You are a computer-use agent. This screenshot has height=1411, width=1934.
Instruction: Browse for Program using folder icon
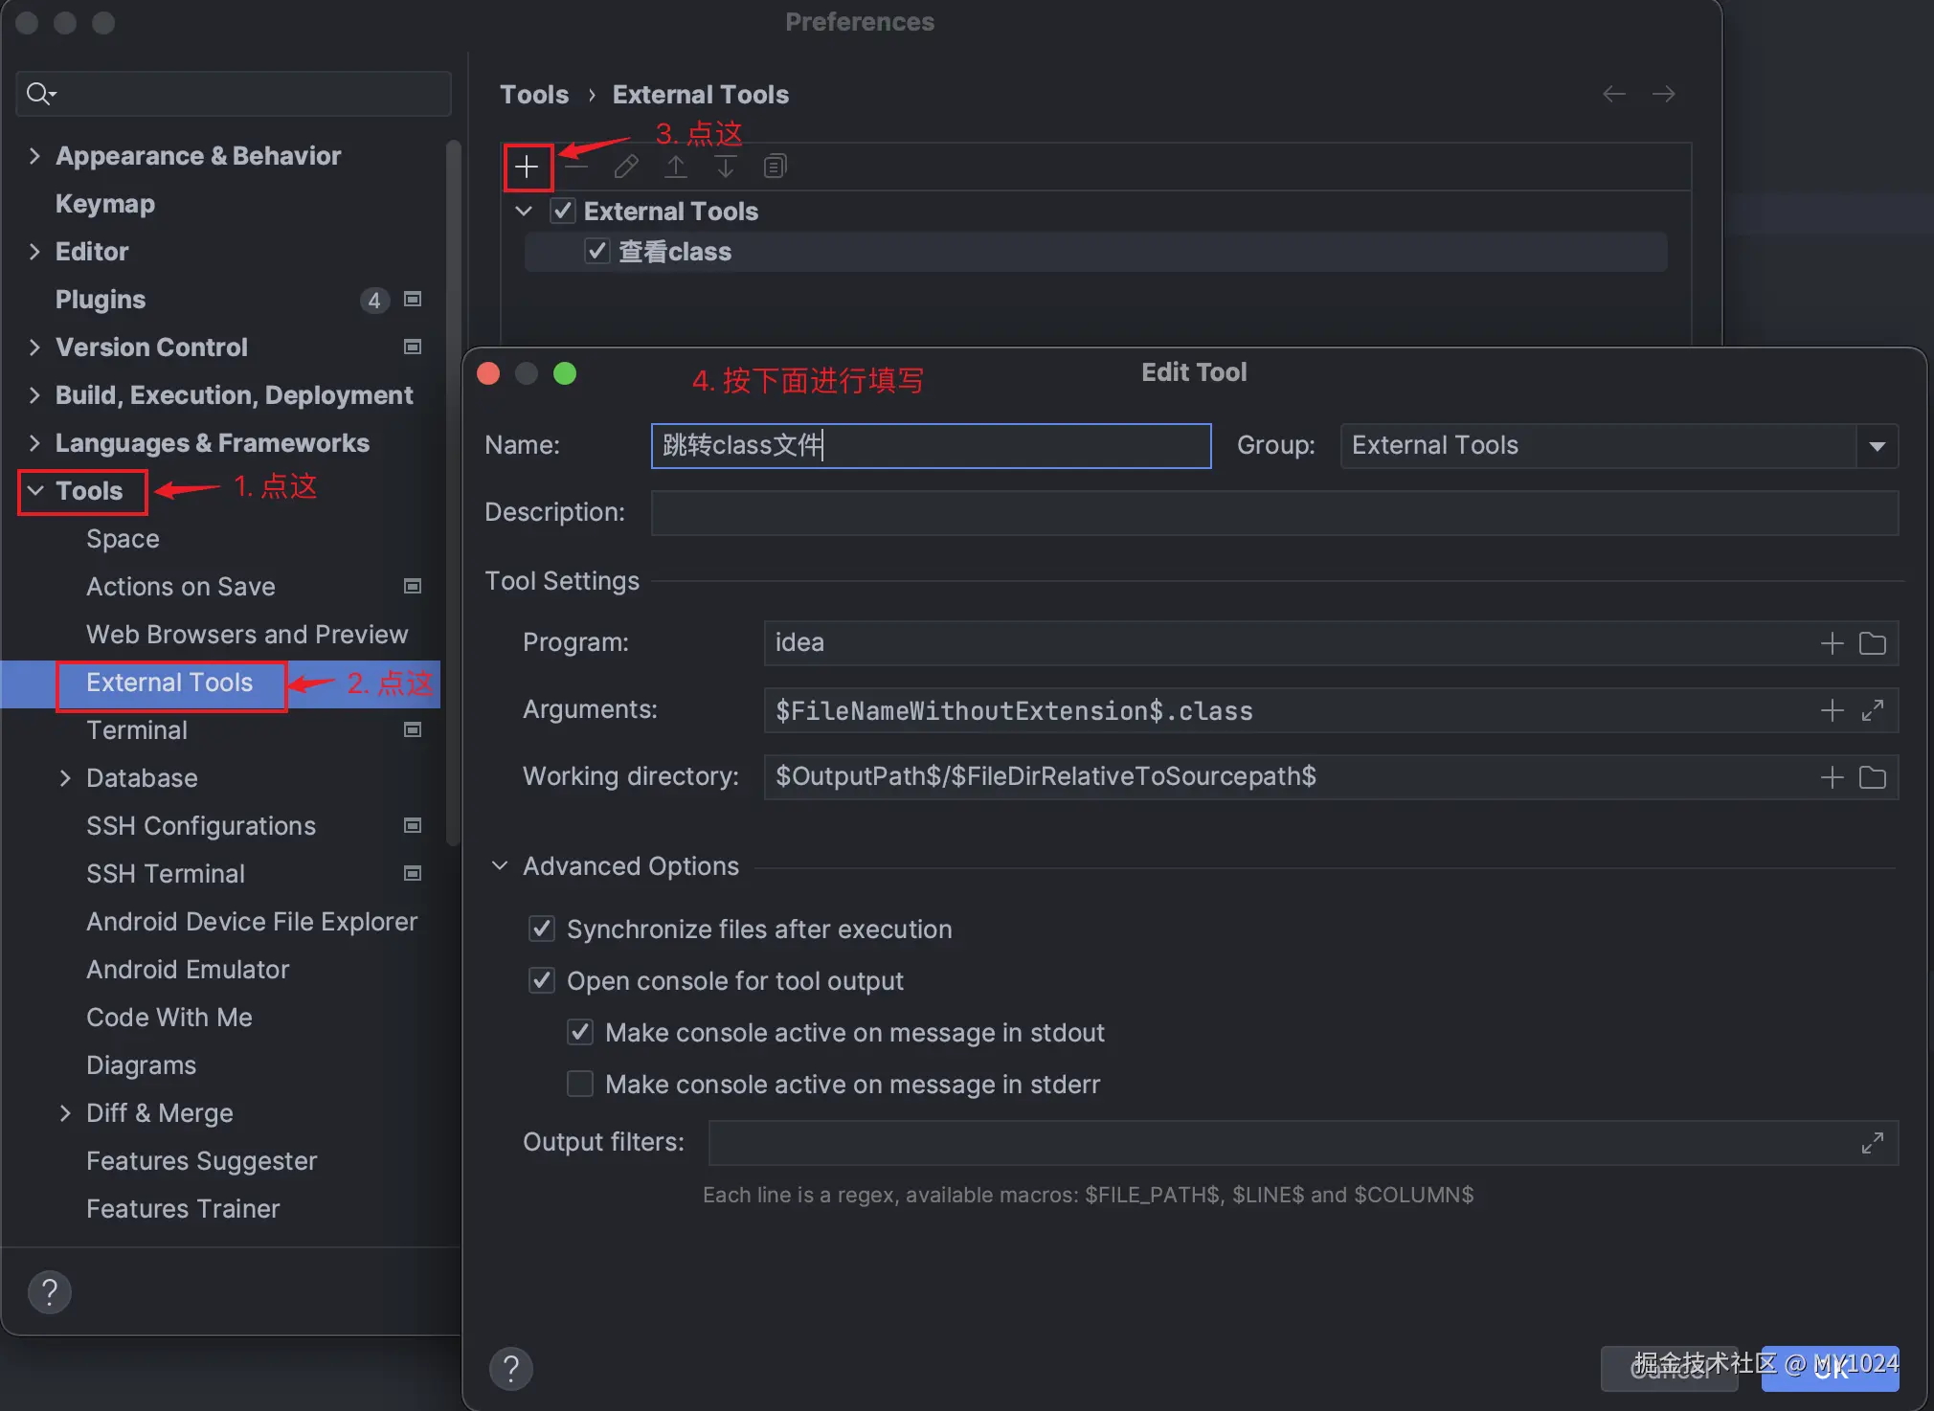pos(1872,643)
